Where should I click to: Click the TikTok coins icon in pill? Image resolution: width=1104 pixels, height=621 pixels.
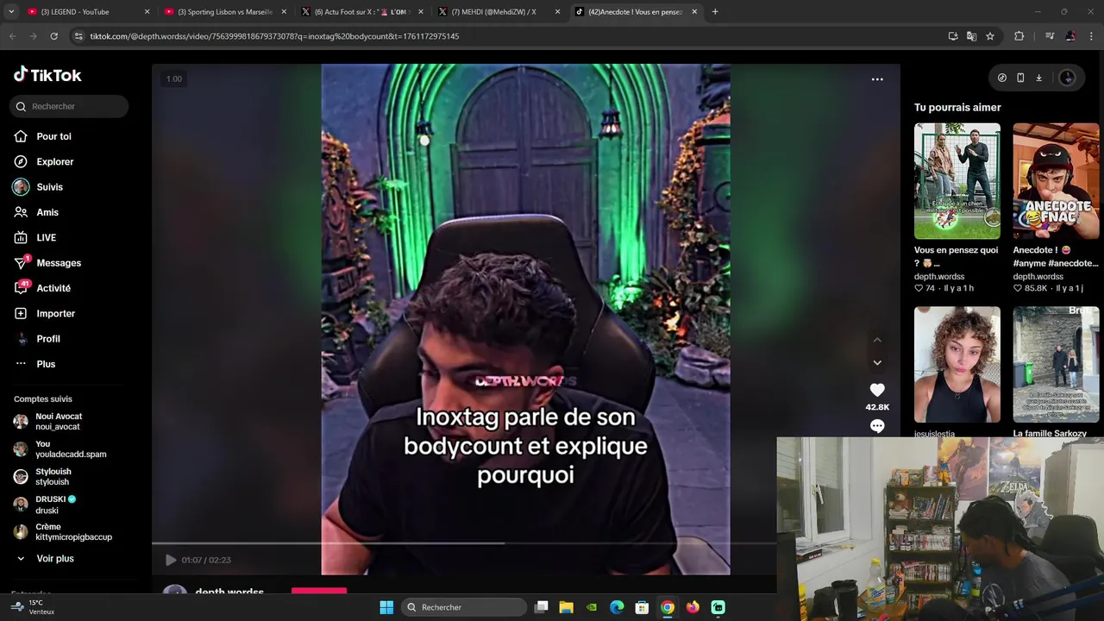(x=1002, y=78)
